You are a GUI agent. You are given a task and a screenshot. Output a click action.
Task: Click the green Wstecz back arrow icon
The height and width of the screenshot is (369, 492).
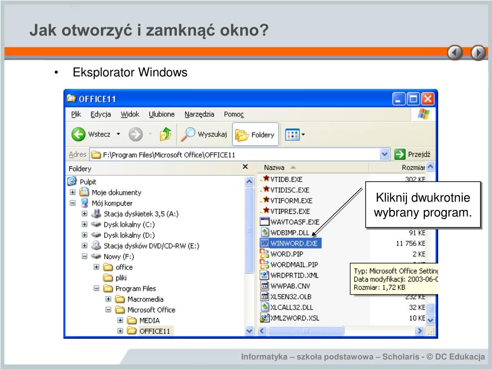pos(78,135)
